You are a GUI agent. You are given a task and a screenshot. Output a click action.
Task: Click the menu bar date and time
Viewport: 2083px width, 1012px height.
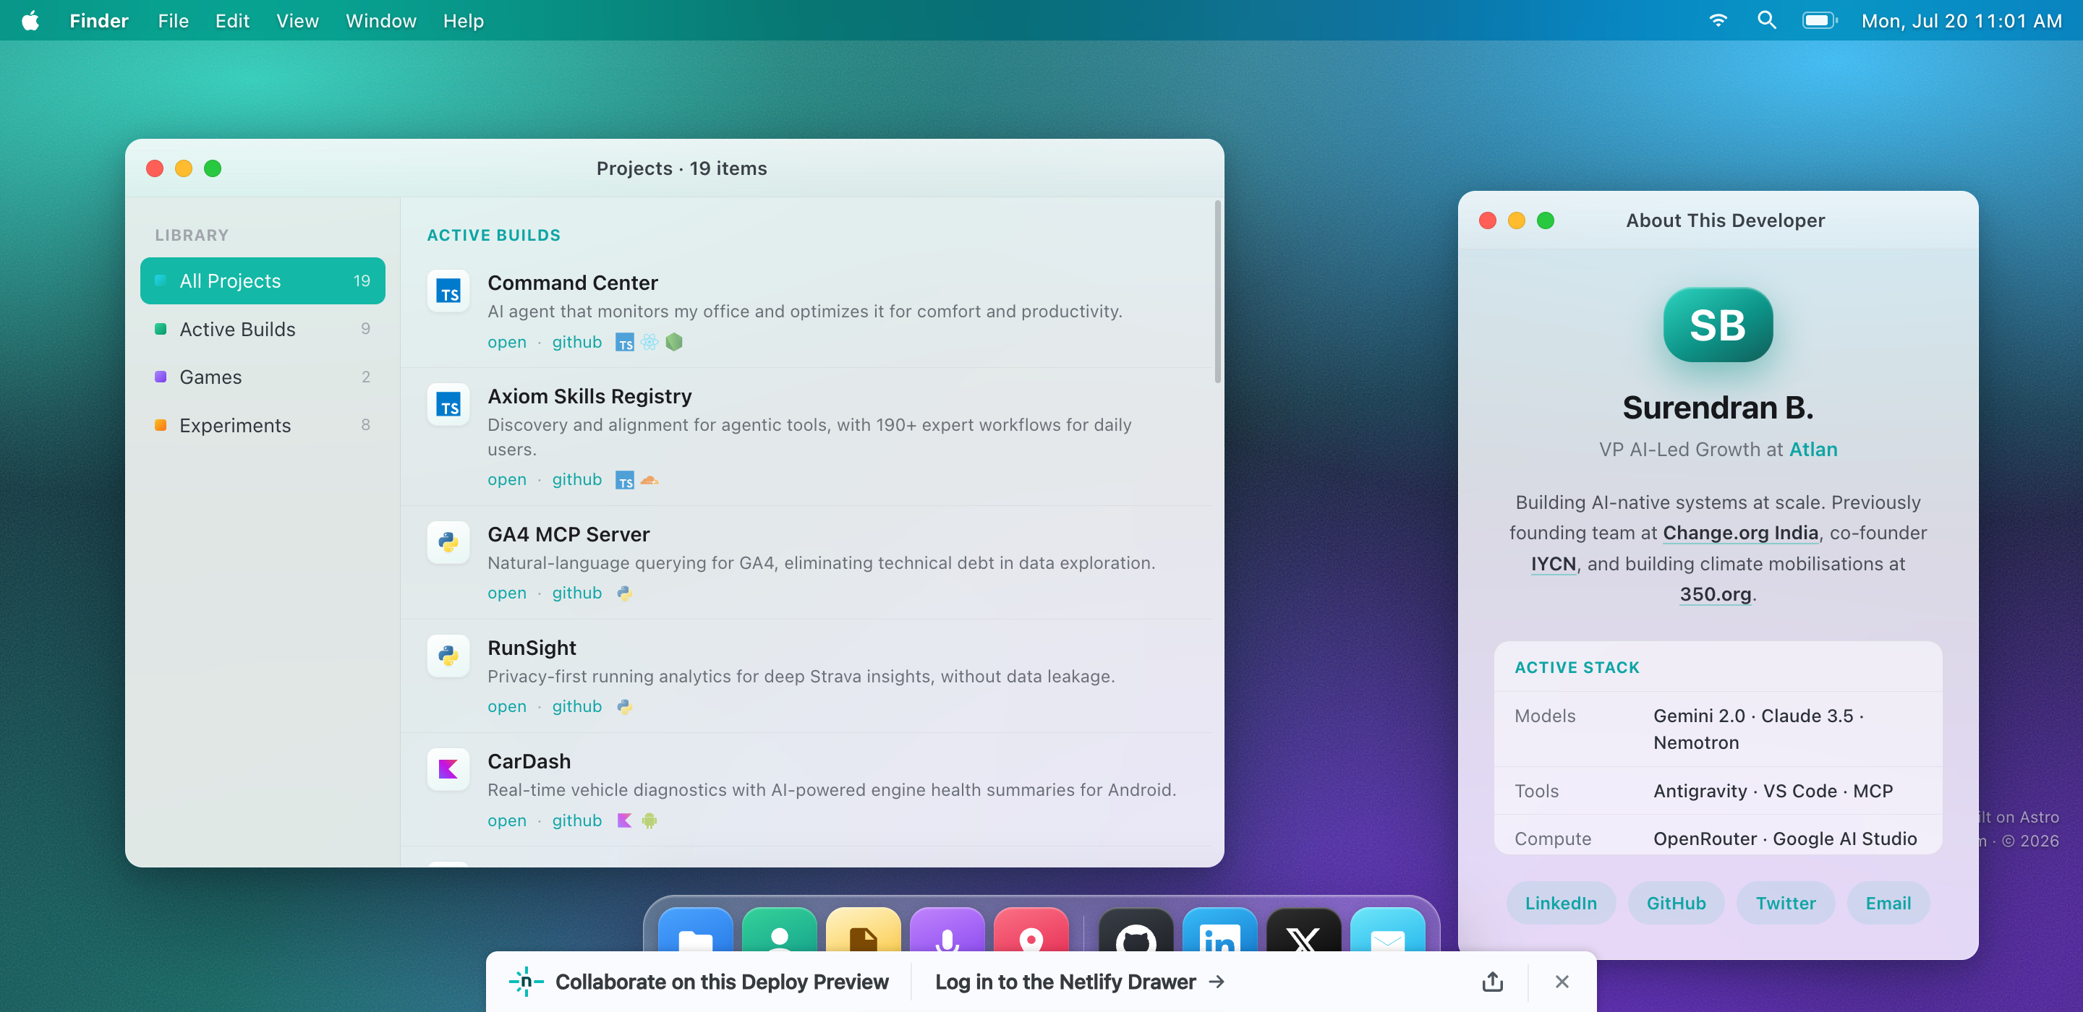pos(1961,21)
